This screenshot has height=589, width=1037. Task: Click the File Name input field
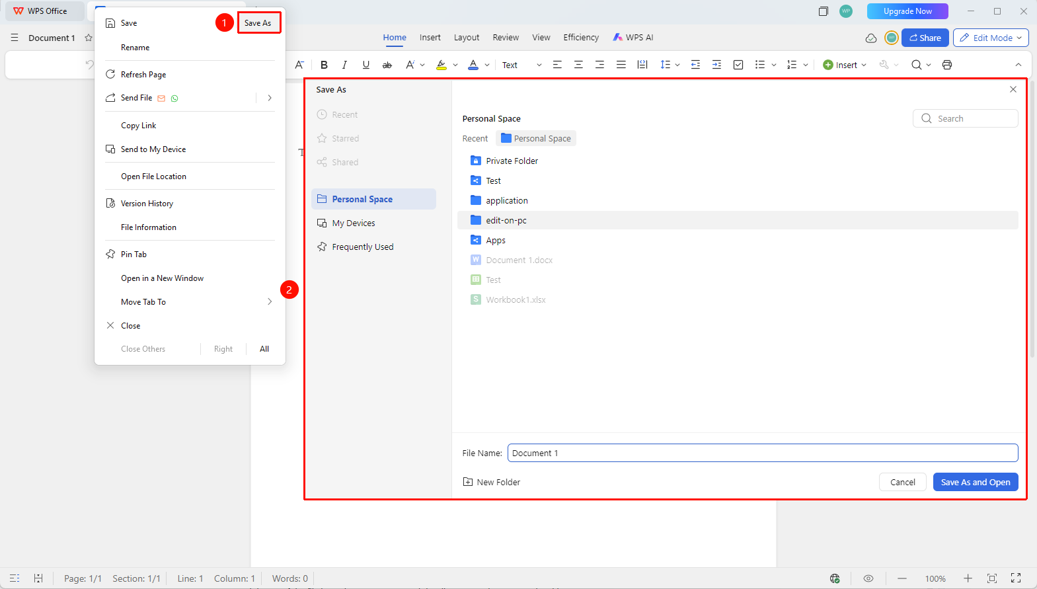[763, 453]
